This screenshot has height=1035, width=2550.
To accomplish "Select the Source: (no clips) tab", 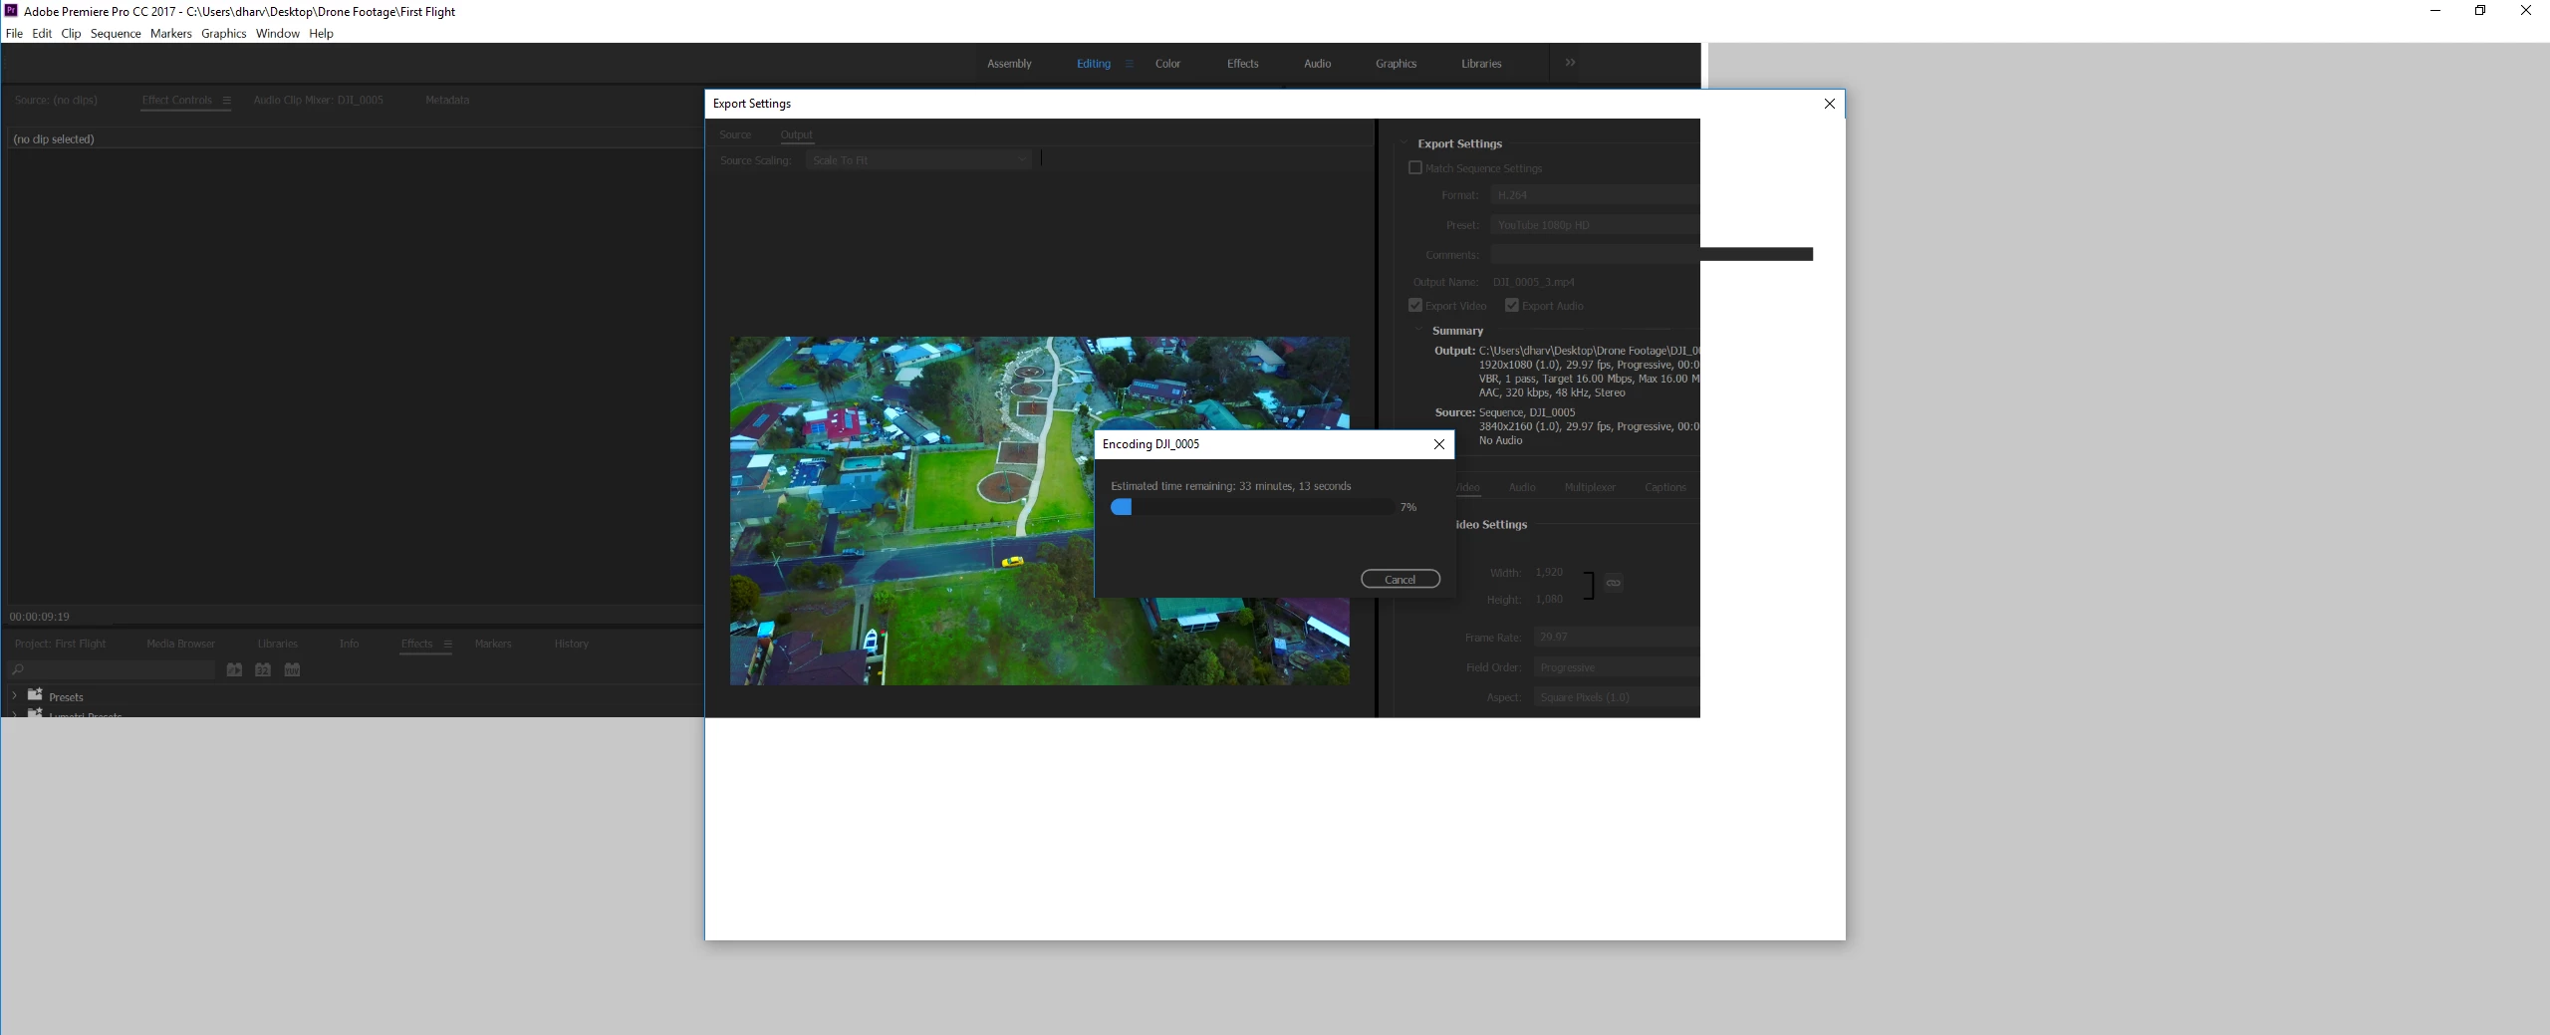I will click(x=56, y=100).
